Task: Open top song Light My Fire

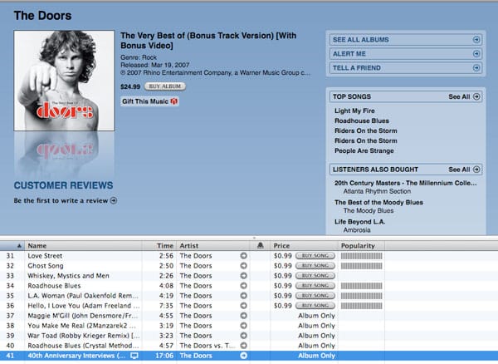Action: click(354, 111)
